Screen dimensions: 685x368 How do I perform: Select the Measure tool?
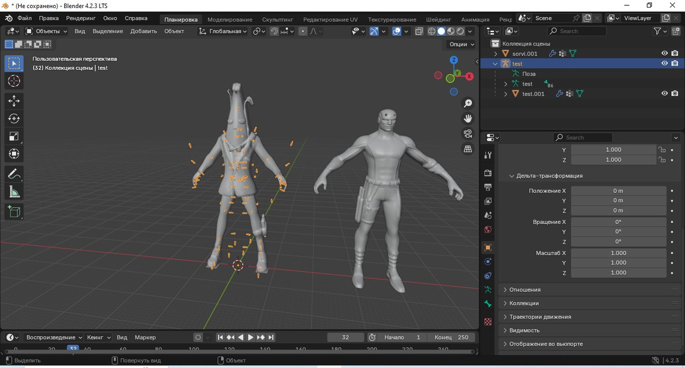point(14,192)
